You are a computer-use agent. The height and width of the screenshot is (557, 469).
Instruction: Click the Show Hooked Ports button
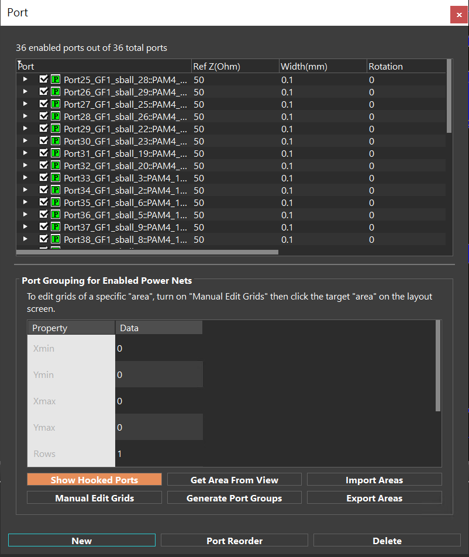[94, 480]
